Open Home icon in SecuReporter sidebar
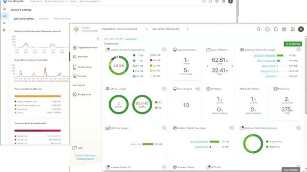Image resolution: width=307 pixels, height=172 pixels. (x=5, y=9)
